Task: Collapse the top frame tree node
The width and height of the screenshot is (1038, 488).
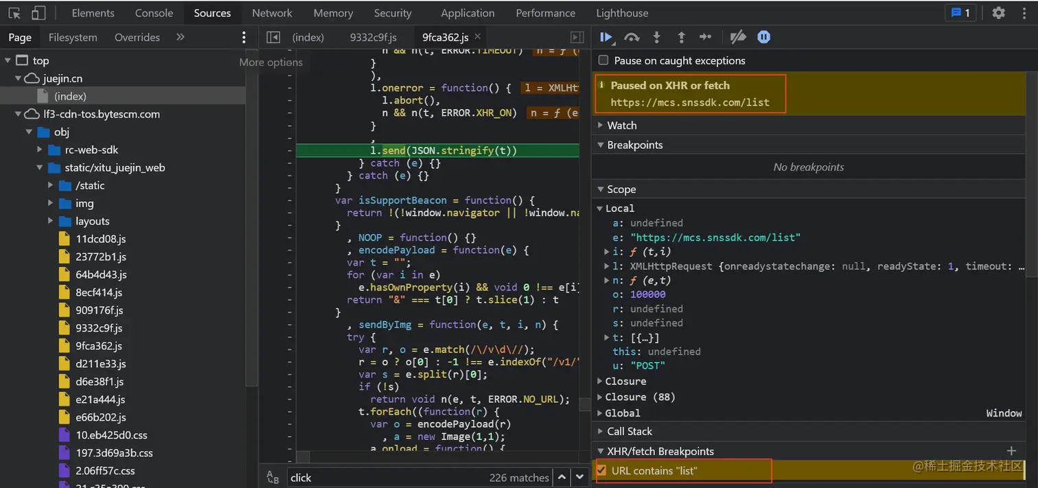Action: 8,60
